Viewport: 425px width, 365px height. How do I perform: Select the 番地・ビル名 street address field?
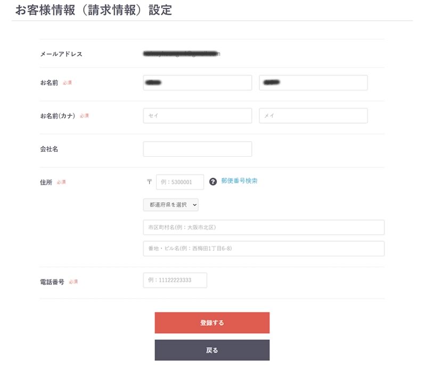(264, 249)
